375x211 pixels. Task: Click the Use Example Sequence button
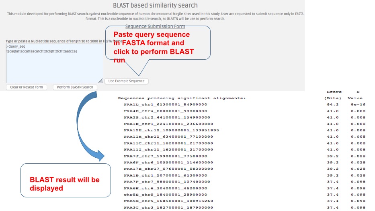click(127, 81)
